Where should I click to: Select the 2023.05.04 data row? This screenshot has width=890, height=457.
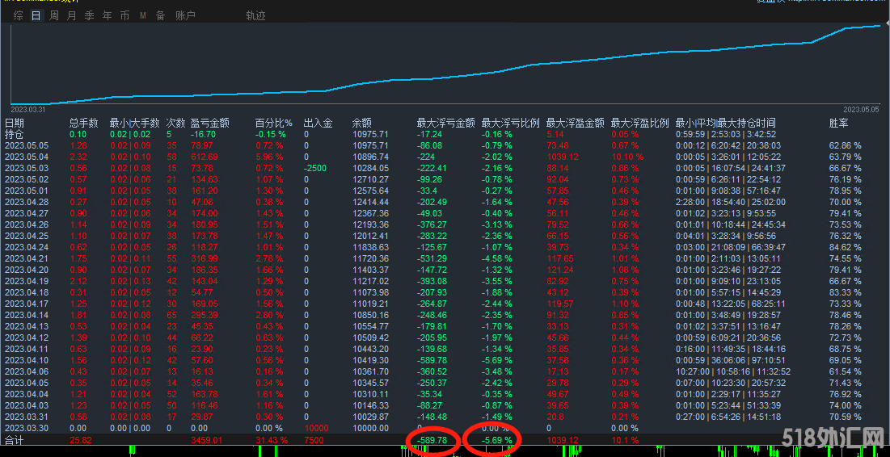click(x=26, y=157)
